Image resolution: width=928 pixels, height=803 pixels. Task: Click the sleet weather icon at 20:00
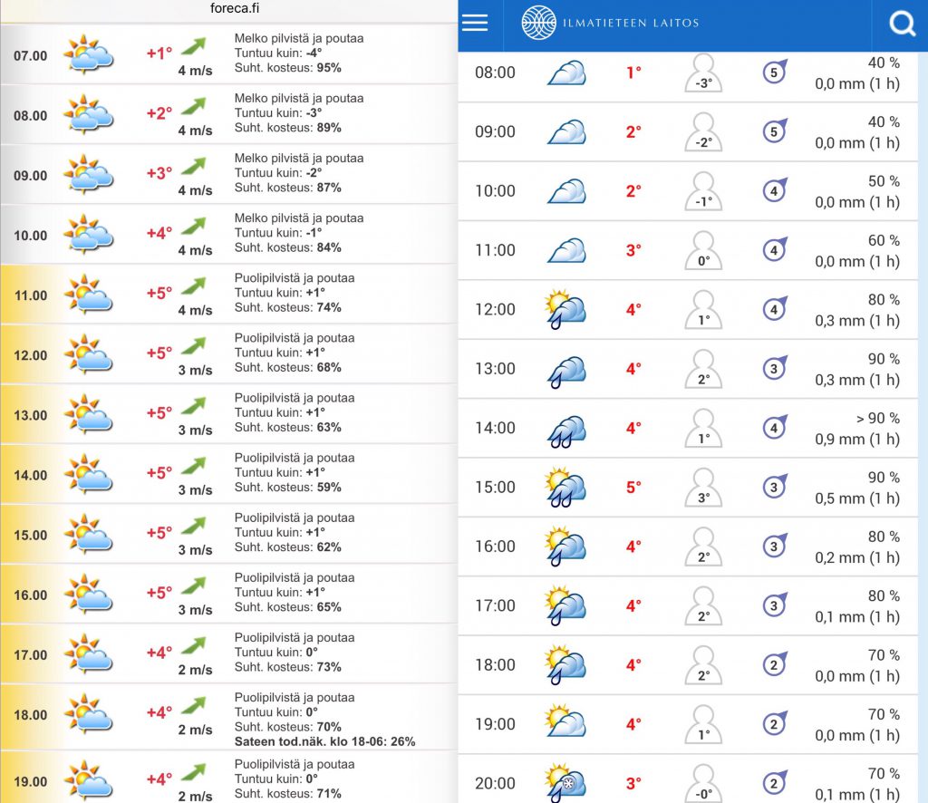point(565,783)
